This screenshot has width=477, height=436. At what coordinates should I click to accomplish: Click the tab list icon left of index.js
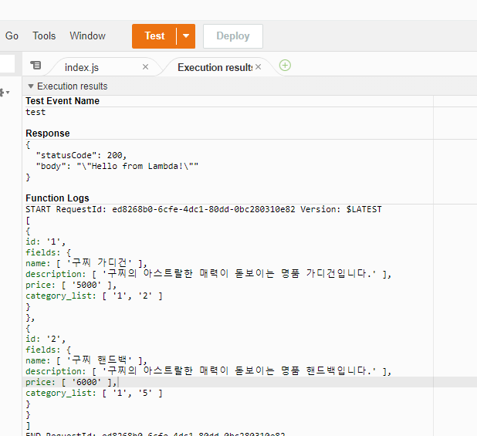pos(36,66)
